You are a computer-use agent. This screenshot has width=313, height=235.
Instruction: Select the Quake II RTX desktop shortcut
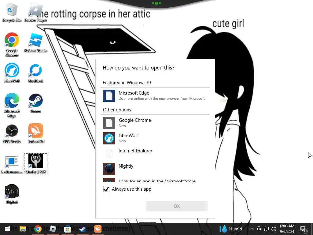coord(36,164)
